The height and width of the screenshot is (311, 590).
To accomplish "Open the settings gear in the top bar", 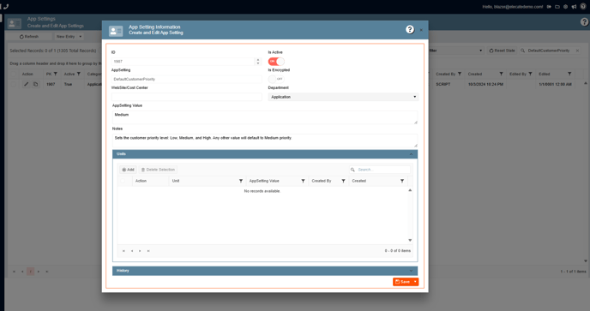I will coord(565,7).
